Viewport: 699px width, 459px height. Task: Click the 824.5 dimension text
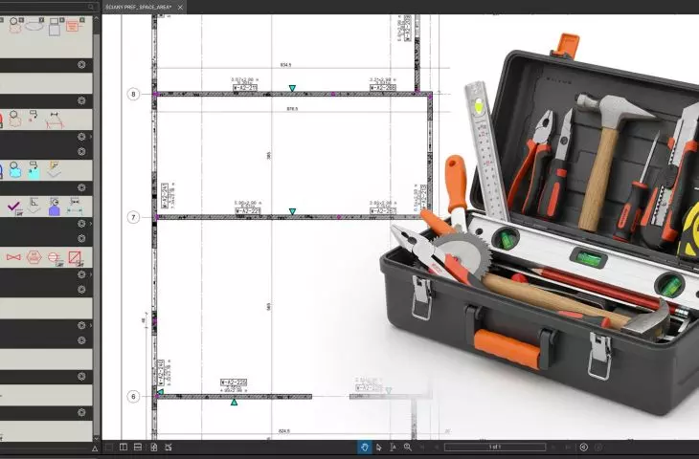click(x=284, y=431)
